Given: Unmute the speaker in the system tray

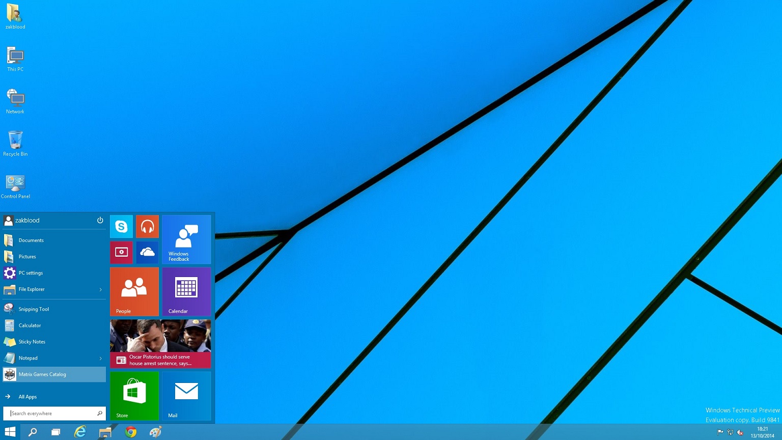Looking at the screenshot, I should [x=739, y=433].
